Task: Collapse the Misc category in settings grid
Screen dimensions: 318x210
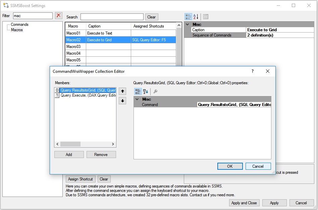Action: click(188, 24)
